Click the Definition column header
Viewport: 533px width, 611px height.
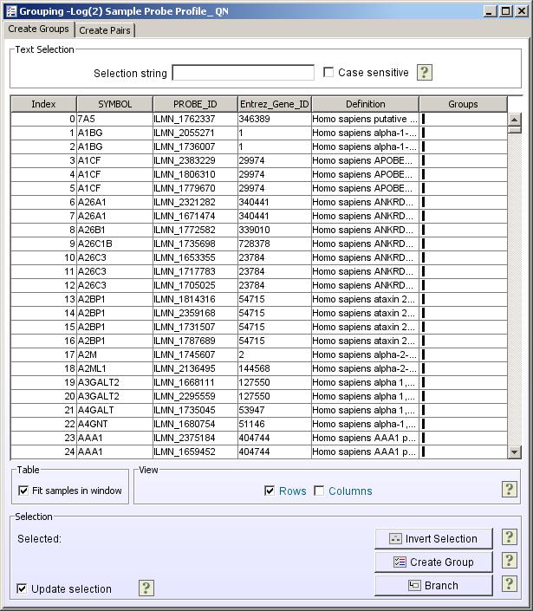tap(366, 104)
